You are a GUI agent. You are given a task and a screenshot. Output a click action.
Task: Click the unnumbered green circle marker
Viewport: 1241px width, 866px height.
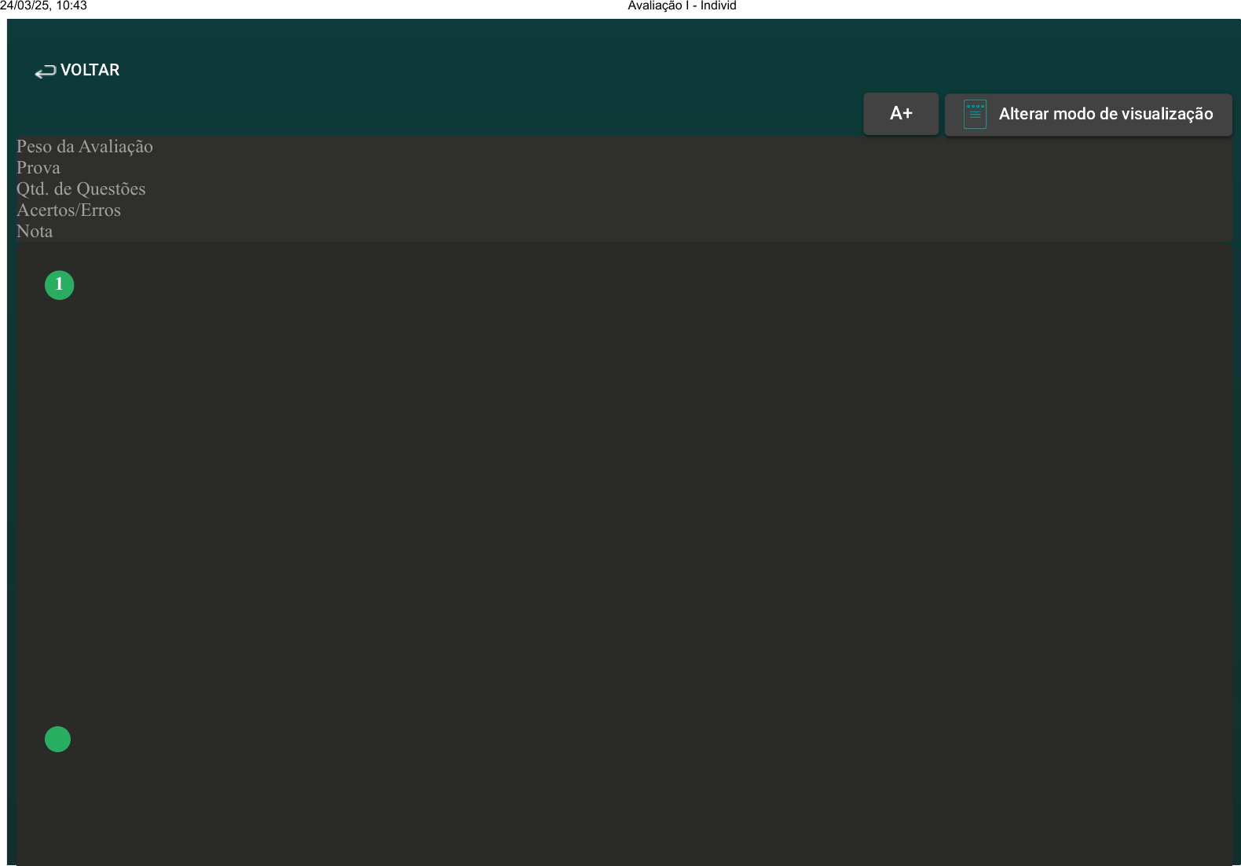(57, 739)
